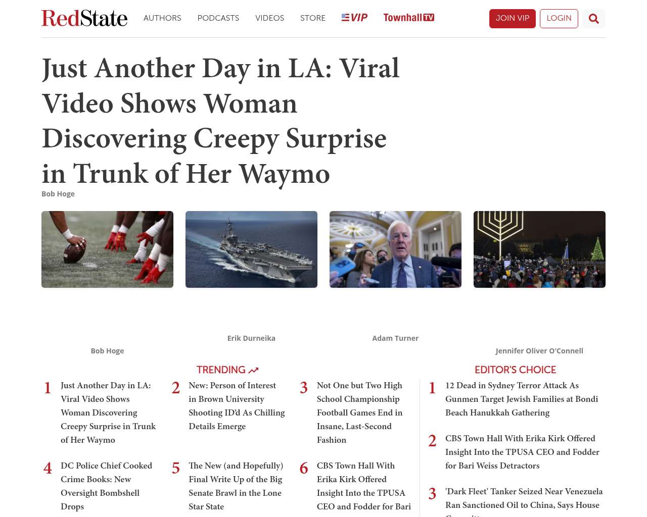Open the RedState logo homepage
The width and height of the screenshot is (647, 517).
click(x=84, y=18)
